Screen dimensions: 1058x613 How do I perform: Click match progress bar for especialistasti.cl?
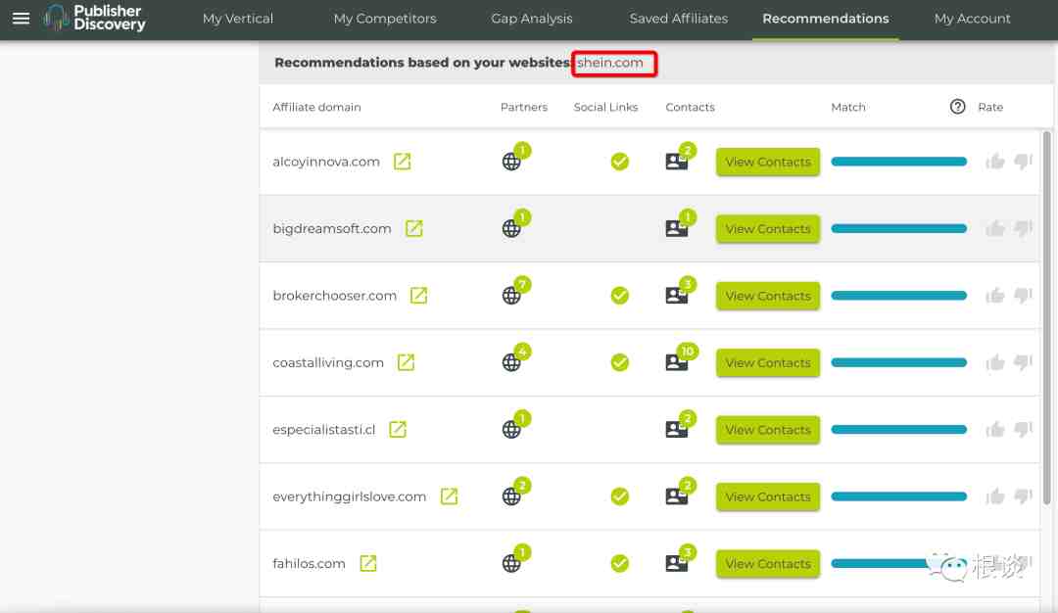[898, 430]
